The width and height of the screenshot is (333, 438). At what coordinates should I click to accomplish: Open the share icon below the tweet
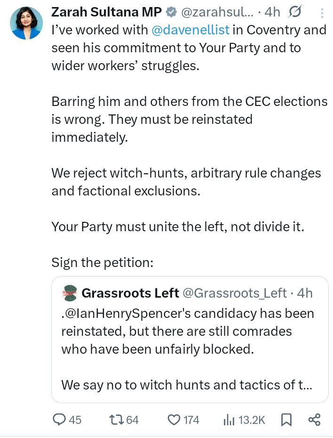[x=314, y=419]
